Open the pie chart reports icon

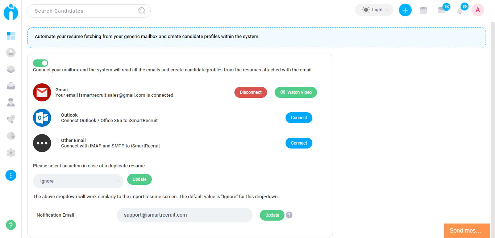[11, 136]
